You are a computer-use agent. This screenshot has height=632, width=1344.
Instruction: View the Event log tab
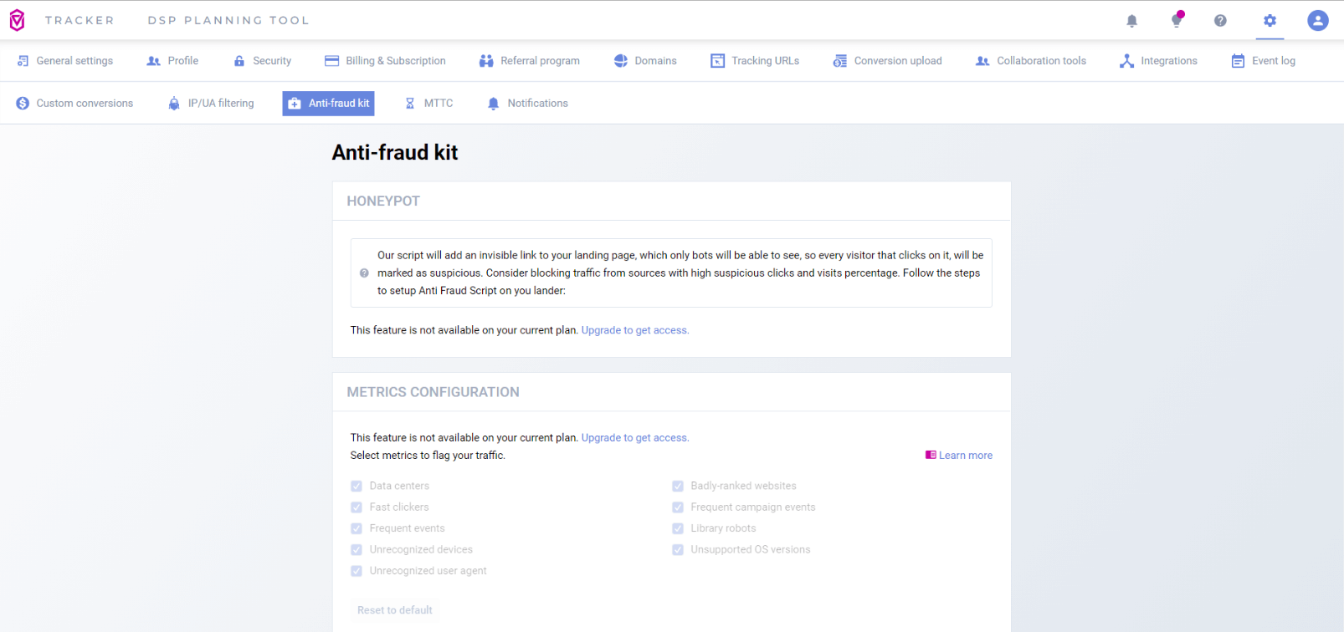1264,61
